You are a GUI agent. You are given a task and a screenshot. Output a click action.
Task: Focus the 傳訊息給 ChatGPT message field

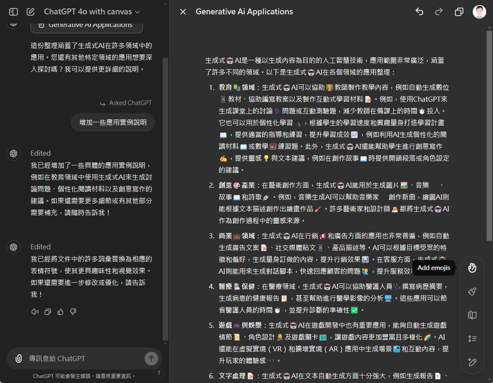(83, 358)
